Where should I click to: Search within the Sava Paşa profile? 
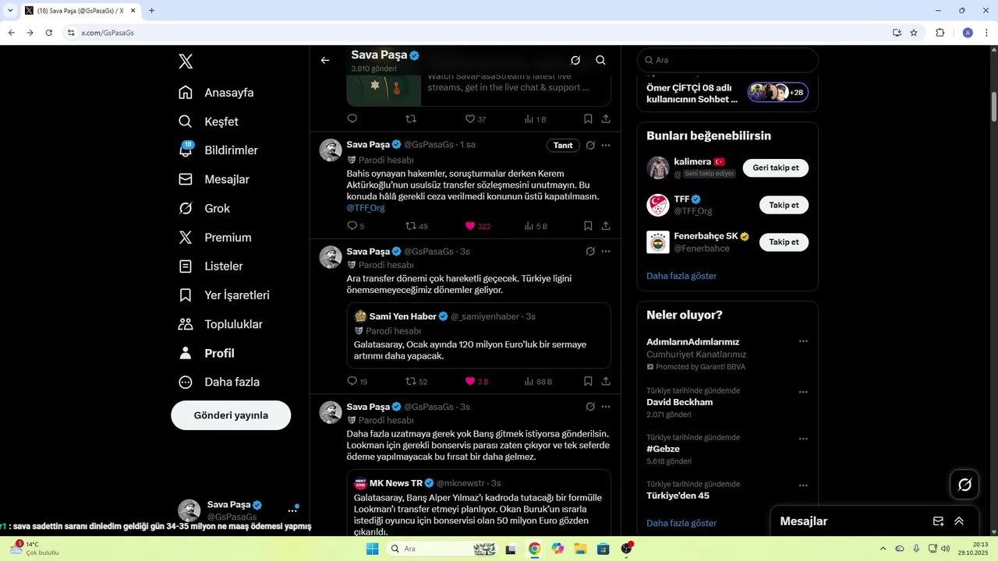pos(600,60)
